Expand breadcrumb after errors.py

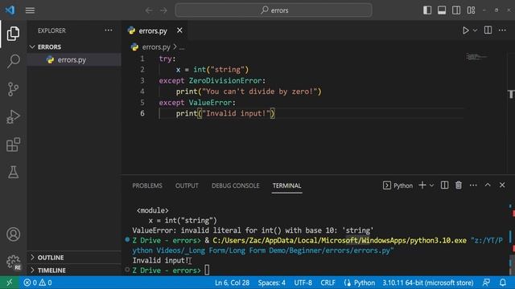[182, 47]
